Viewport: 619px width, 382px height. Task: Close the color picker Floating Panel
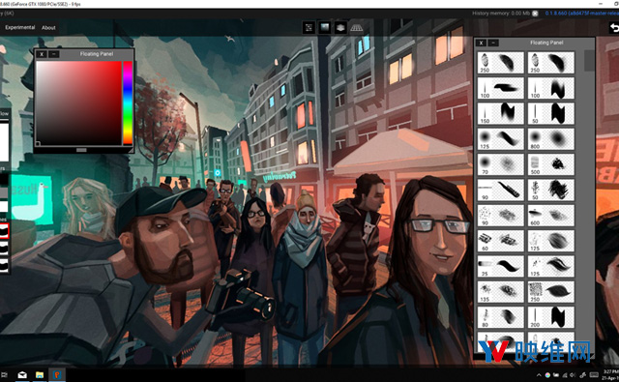(42, 54)
